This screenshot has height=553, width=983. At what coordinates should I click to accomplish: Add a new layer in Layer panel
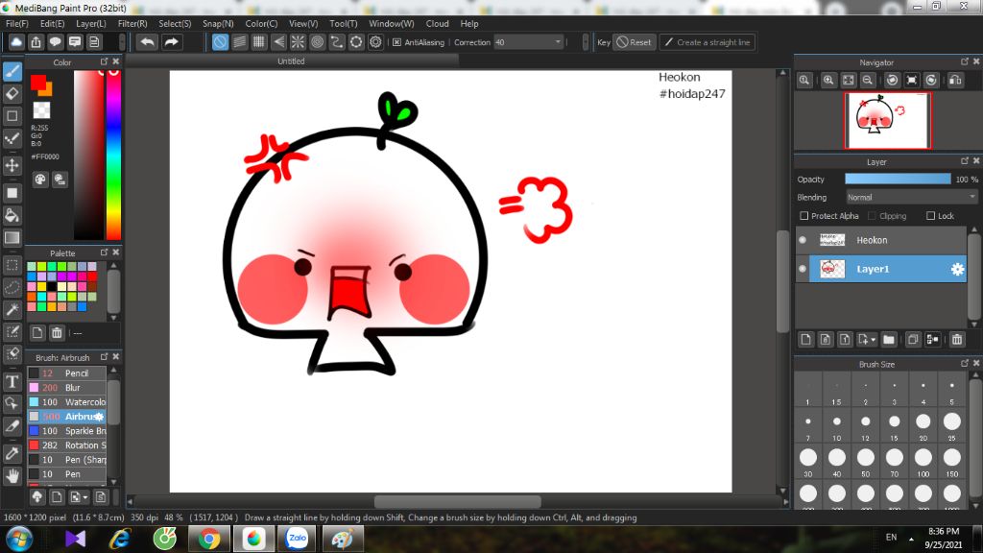[x=805, y=340]
